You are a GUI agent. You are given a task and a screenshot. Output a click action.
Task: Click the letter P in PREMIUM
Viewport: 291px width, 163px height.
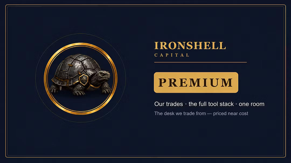coord(163,83)
